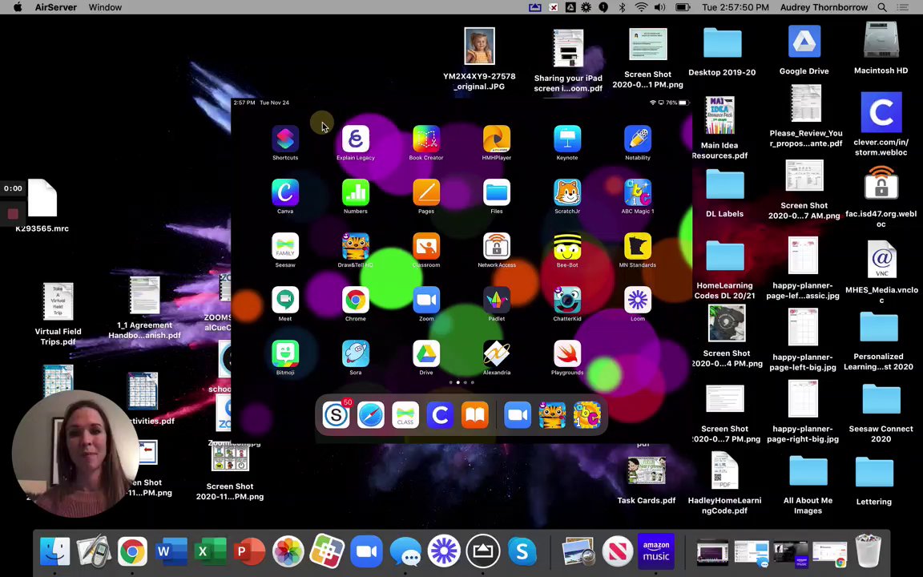Launch the Alexandria app
The height and width of the screenshot is (577, 923).
click(x=497, y=354)
